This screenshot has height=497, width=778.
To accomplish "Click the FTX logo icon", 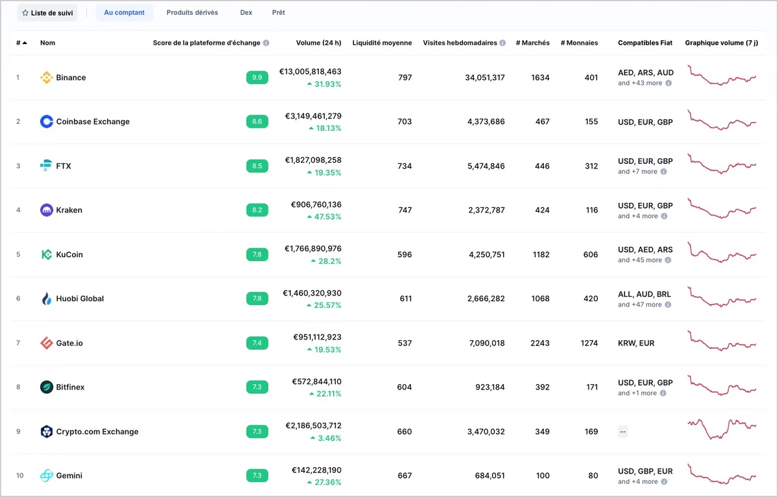I will pos(46,166).
